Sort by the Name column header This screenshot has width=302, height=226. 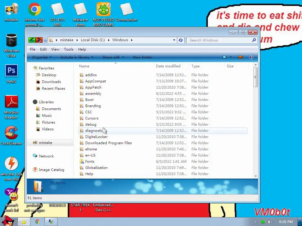[x=116, y=66]
